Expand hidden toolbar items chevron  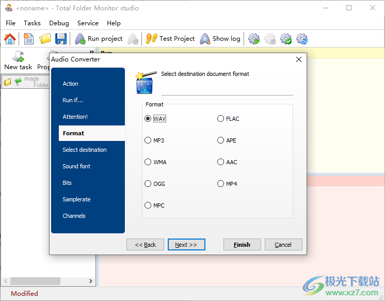[91, 52]
